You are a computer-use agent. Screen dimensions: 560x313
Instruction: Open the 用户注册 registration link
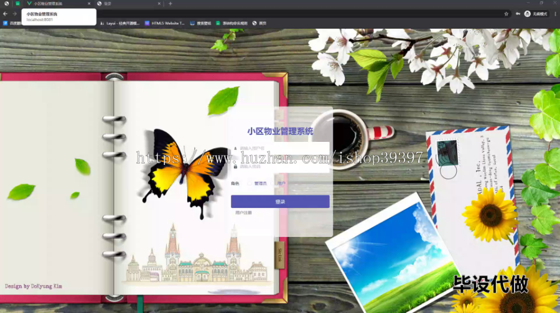[243, 213]
